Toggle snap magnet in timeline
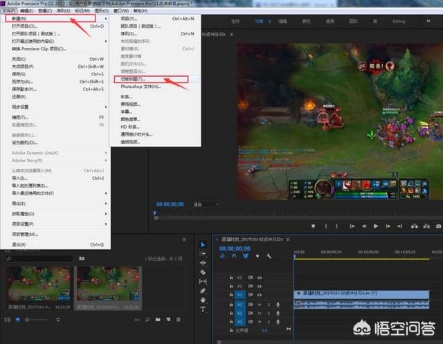This screenshot has width=443, height=344. [234, 256]
